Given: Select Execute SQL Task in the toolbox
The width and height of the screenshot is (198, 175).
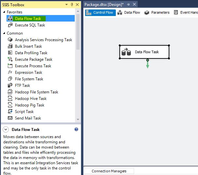Looking at the screenshot, I should [40, 25].
